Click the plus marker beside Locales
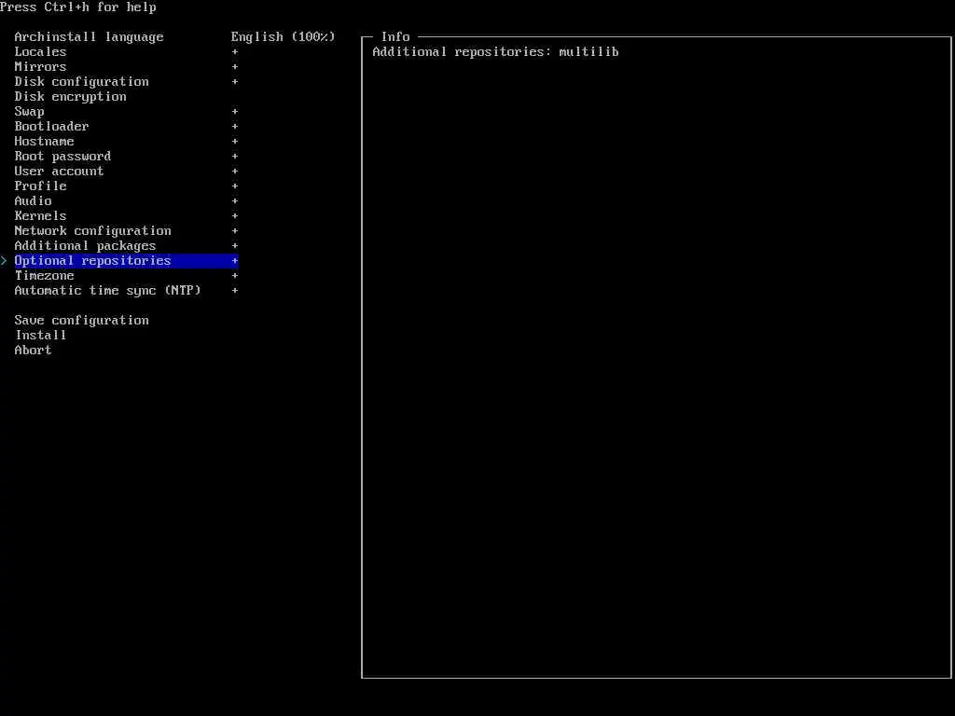 (x=234, y=52)
